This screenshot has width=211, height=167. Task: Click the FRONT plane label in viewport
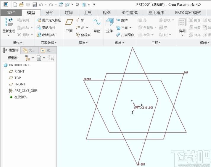[x=87, y=79]
